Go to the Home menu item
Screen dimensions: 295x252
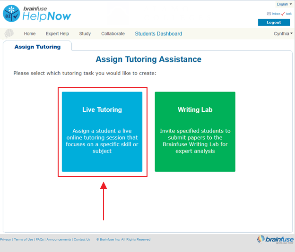coord(30,34)
